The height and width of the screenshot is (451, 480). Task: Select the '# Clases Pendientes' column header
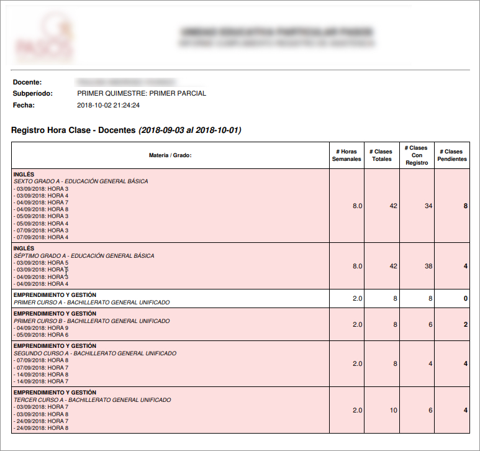(x=452, y=155)
